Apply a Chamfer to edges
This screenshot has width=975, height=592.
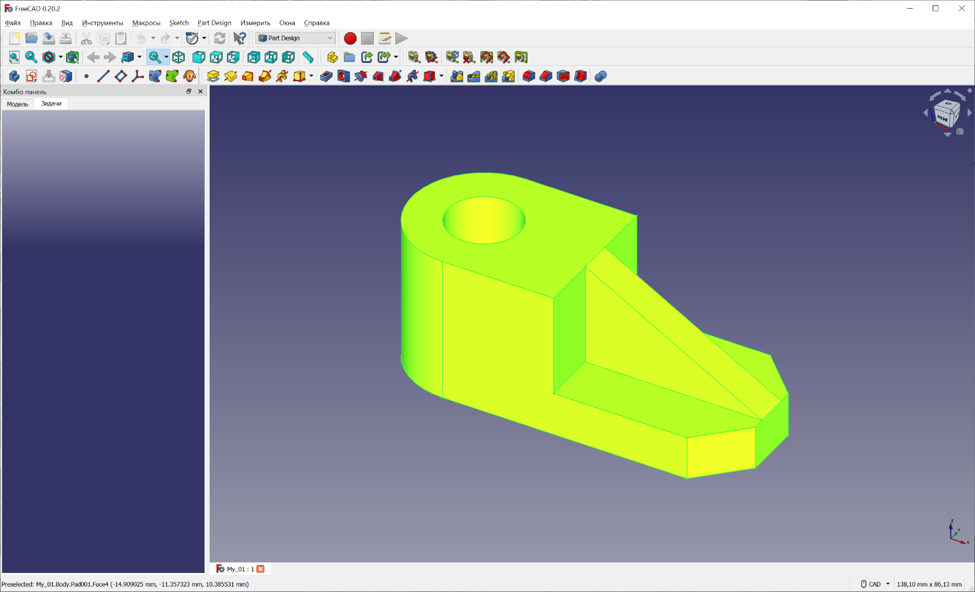tap(546, 76)
